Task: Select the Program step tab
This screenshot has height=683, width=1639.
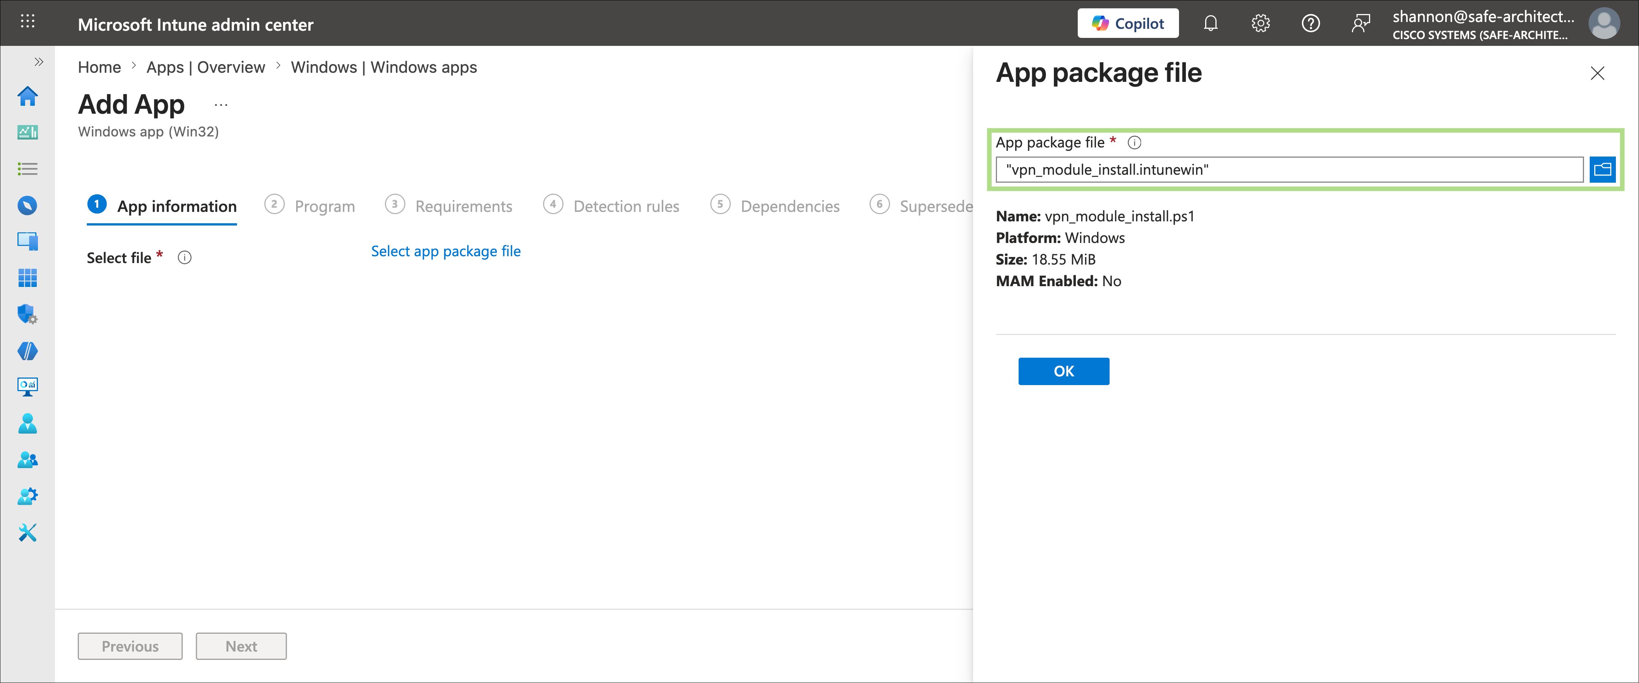Action: [x=310, y=206]
